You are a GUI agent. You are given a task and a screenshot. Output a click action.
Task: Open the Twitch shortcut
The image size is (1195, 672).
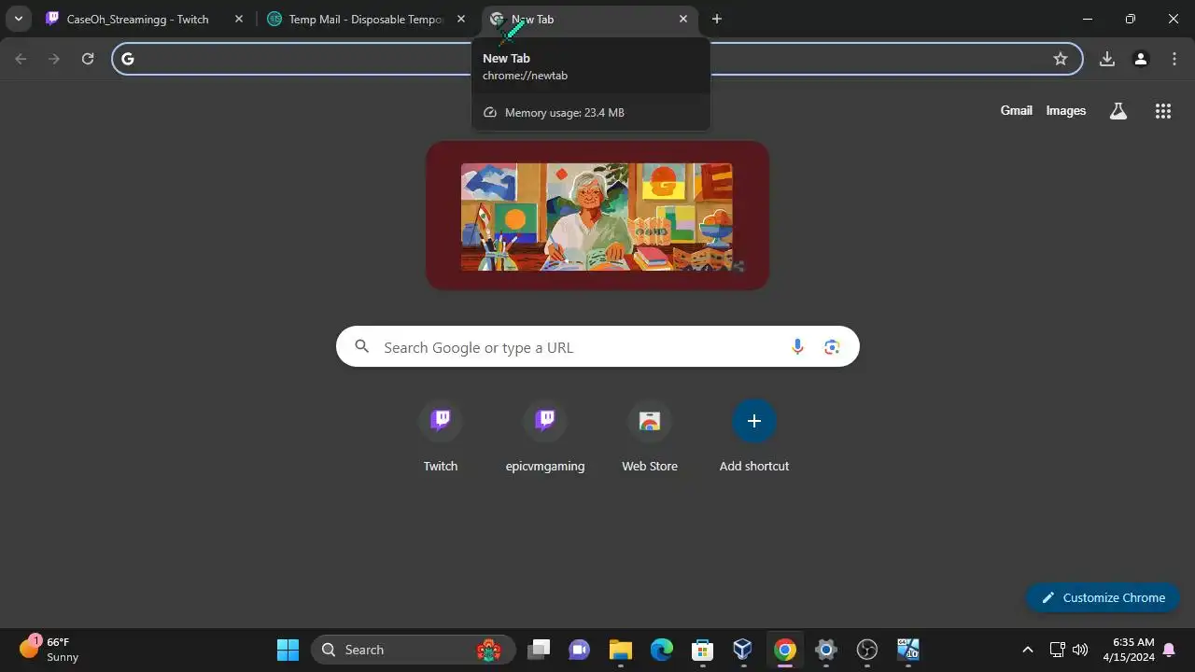441,437
